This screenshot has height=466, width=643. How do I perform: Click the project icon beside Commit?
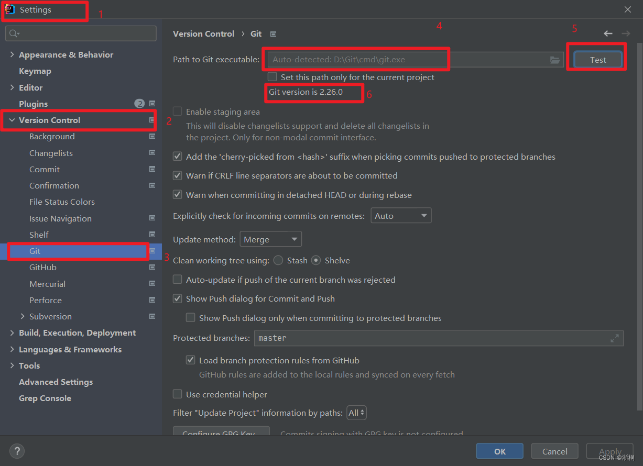152,169
